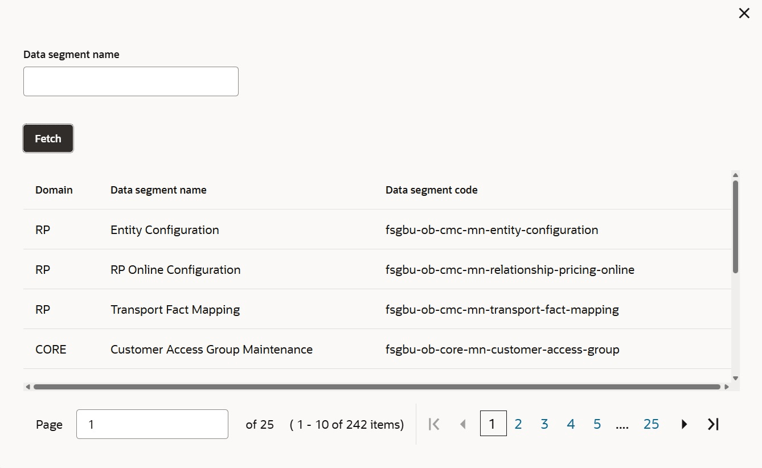
Task: Navigate to page 5
Action: (x=597, y=424)
